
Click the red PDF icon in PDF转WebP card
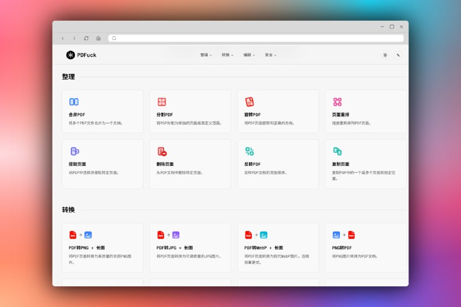tap(248, 235)
